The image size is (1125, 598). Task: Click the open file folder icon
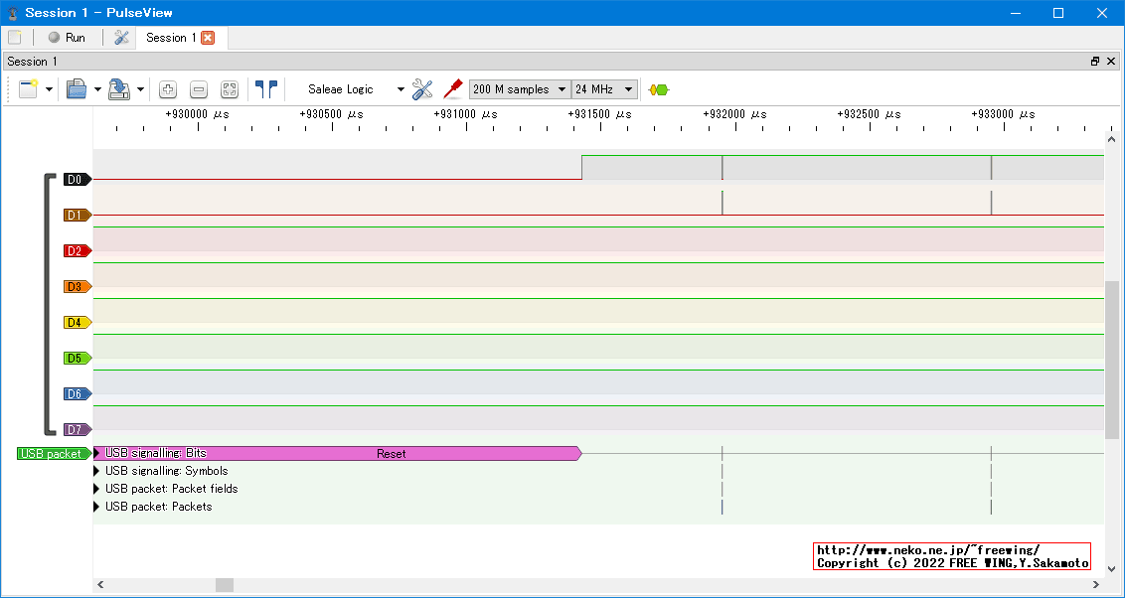pyautogui.click(x=77, y=89)
